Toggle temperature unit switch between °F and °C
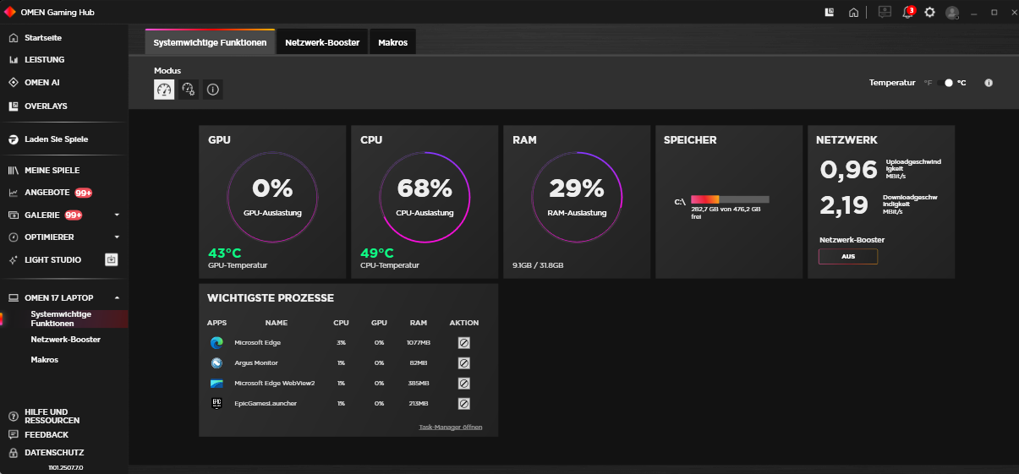Image resolution: width=1019 pixels, height=474 pixels. (x=945, y=83)
